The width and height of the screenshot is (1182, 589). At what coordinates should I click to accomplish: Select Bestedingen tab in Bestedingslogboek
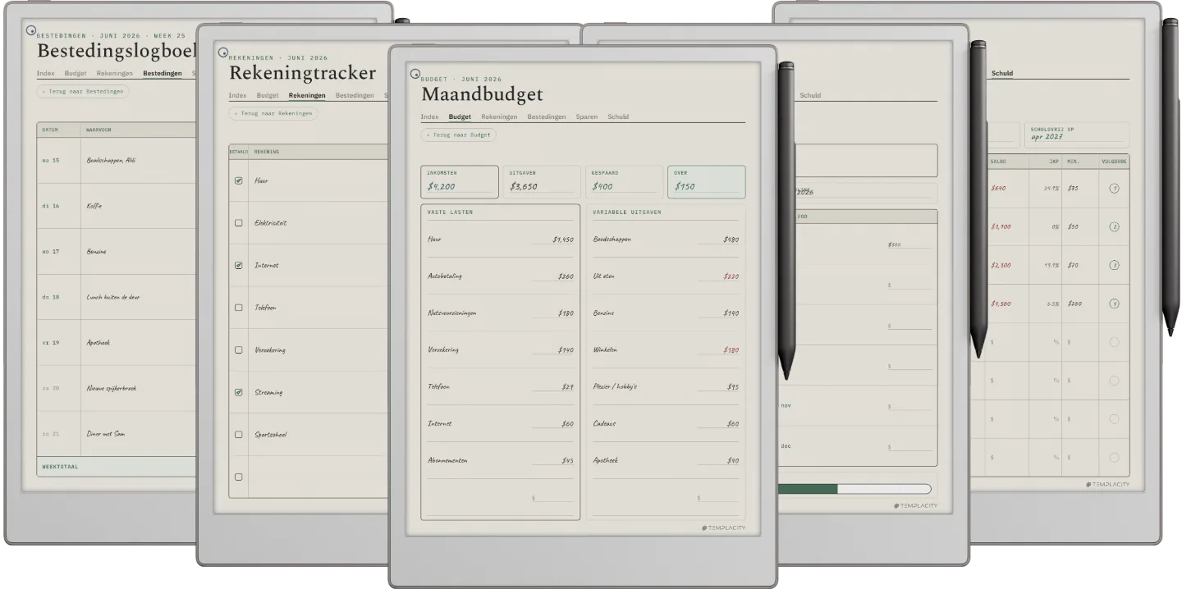tap(163, 73)
